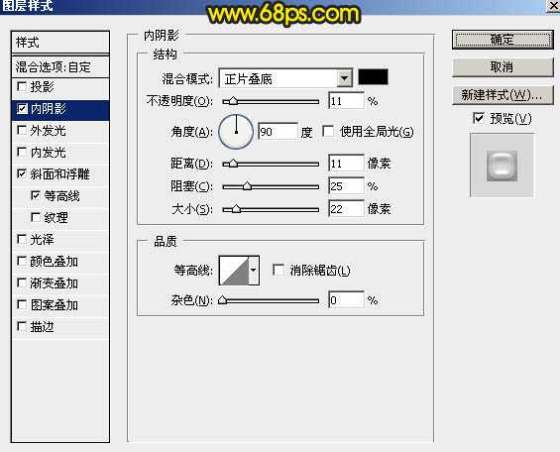Click the 阻塞 value field showing 25
The image size is (560, 452).
click(x=346, y=186)
